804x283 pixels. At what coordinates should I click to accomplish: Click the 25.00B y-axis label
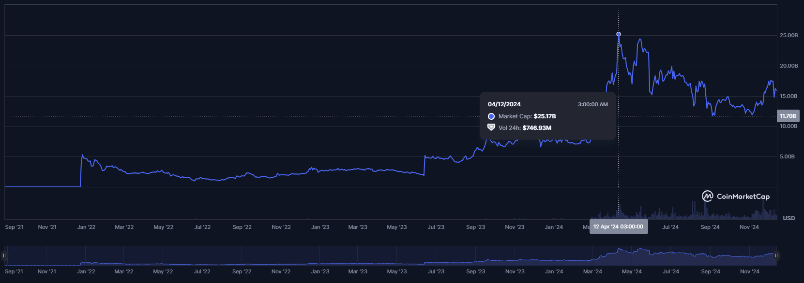click(x=789, y=35)
